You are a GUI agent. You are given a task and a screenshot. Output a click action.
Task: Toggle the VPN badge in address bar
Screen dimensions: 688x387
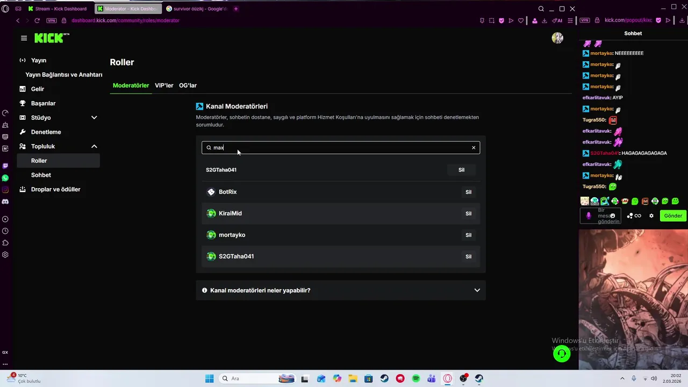(52, 20)
